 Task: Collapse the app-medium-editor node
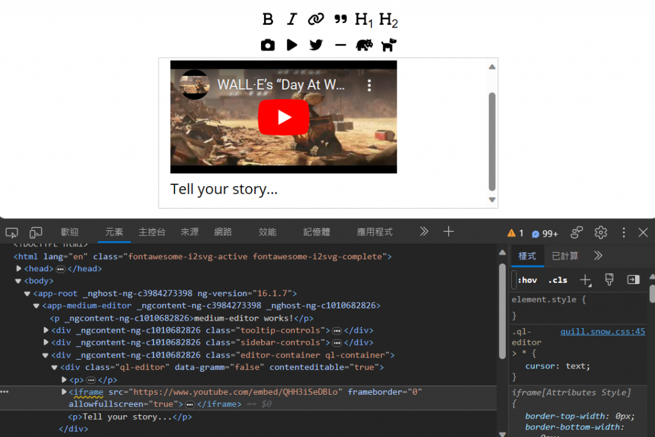pos(36,306)
